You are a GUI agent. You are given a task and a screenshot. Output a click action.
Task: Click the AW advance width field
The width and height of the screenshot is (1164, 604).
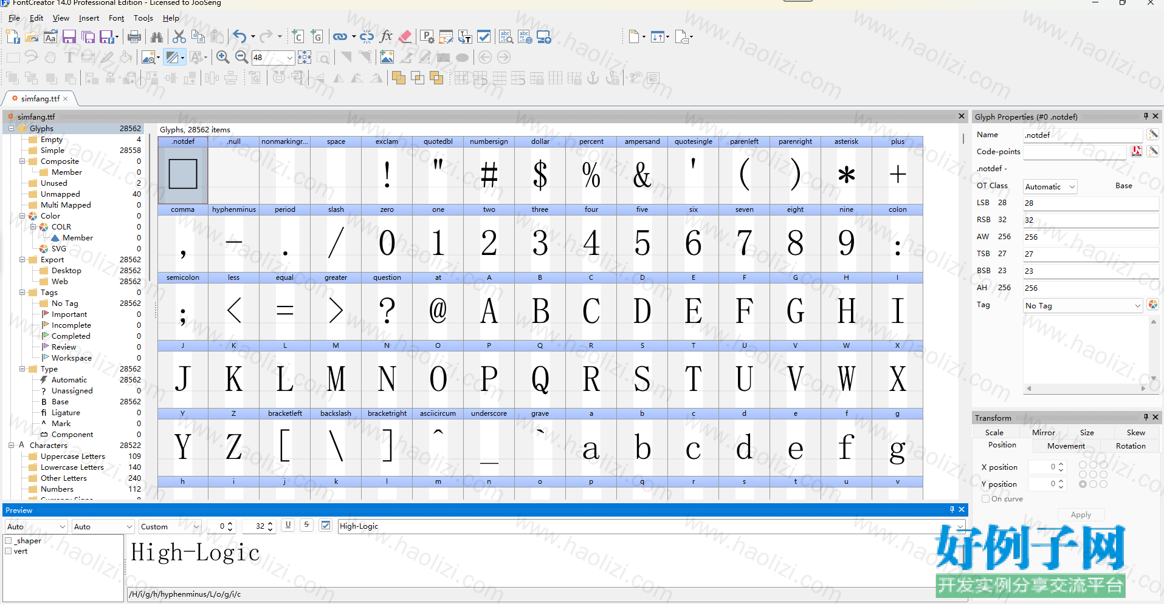[x=1090, y=237]
